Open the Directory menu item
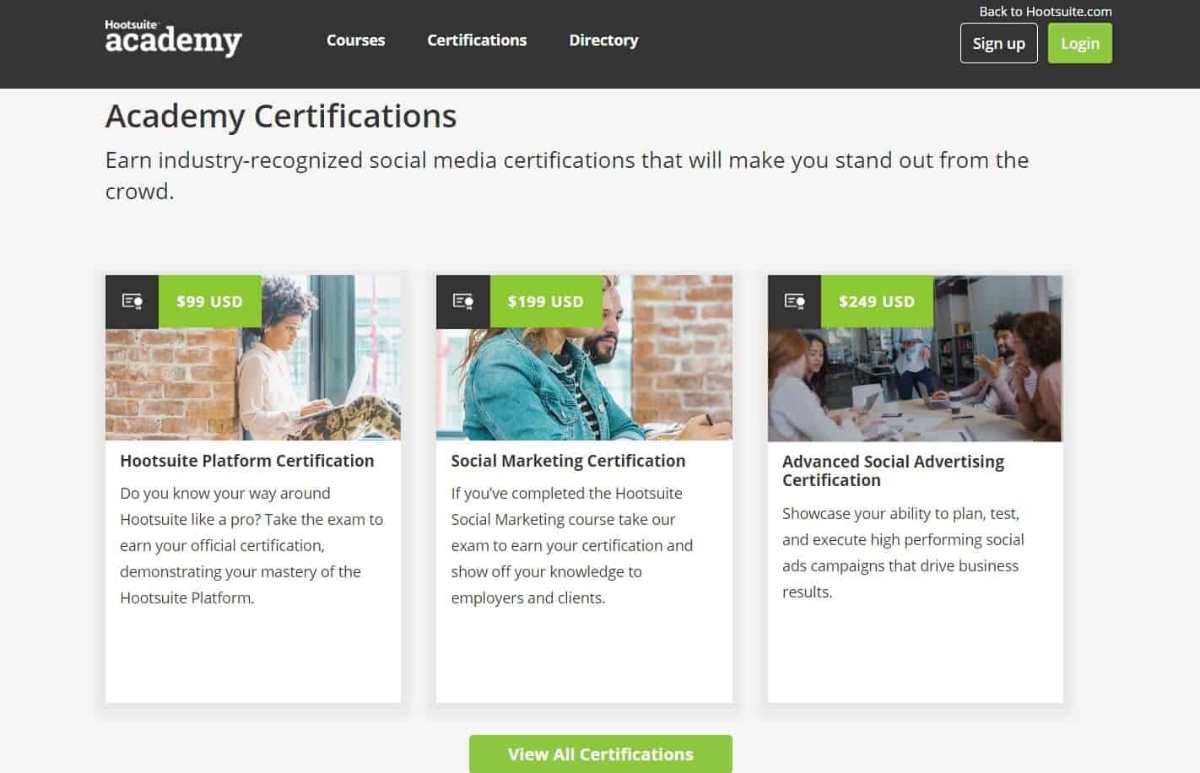Image resolution: width=1200 pixels, height=773 pixels. (x=603, y=40)
